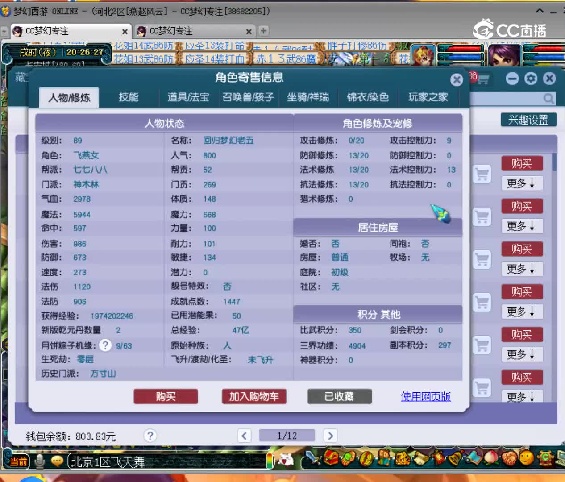Viewport: 565px width, 482px height.
Task: Close the 角色寄售信息 dialog
Action: click(457, 80)
